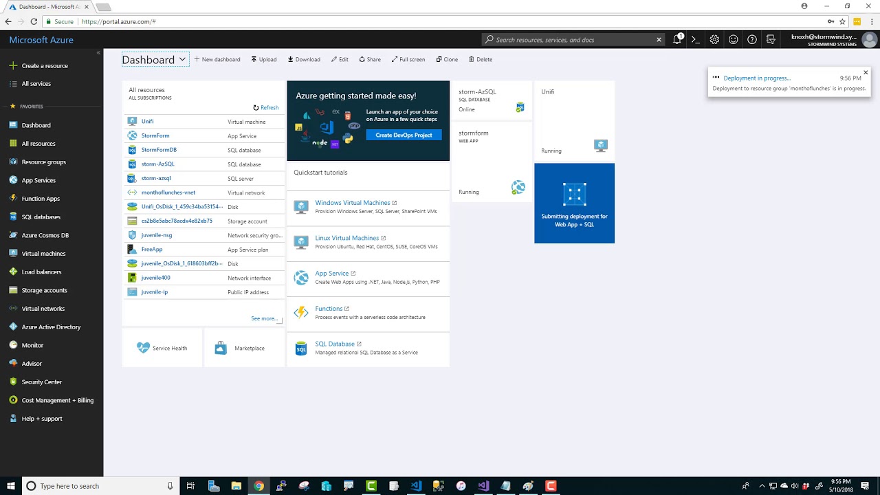Open the monthoflunches-vnet resource
Viewport: 880px width, 495px height.
tap(203, 192)
